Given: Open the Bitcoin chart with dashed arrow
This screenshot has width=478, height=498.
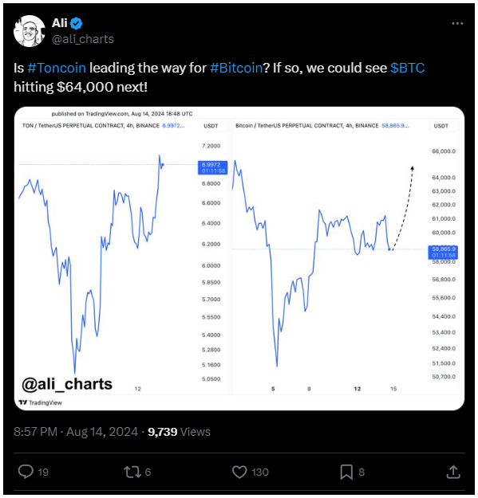Looking at the screenshot, I should [x=346, y=257].
